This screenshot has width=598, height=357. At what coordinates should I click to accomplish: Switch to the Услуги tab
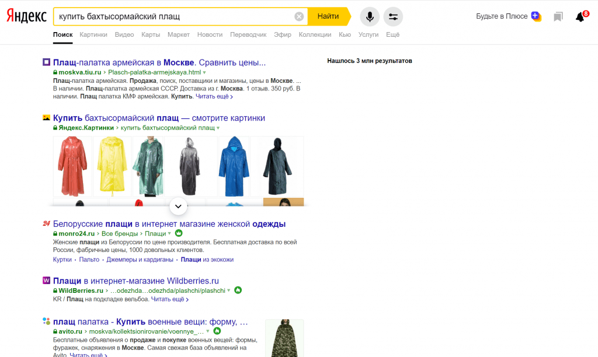[x=368, y=34]
